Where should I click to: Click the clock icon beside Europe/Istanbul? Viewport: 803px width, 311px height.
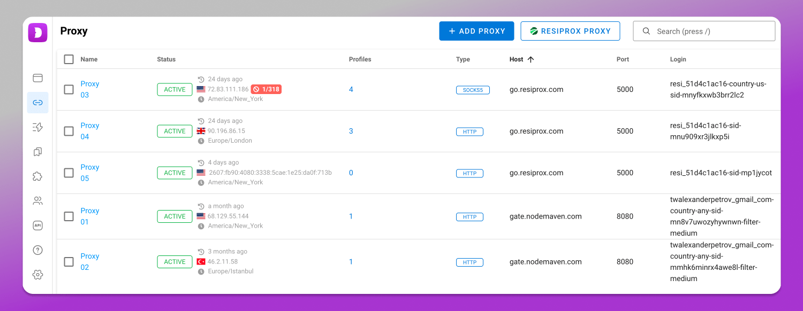click(201, 271)
